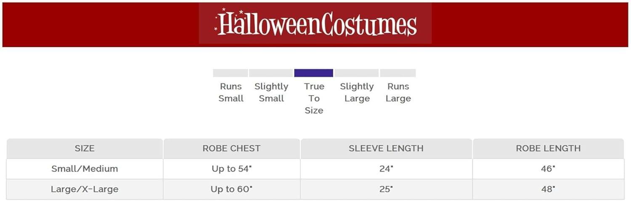
Task: Click the purple True To Size bar
Action: point(313,73)
